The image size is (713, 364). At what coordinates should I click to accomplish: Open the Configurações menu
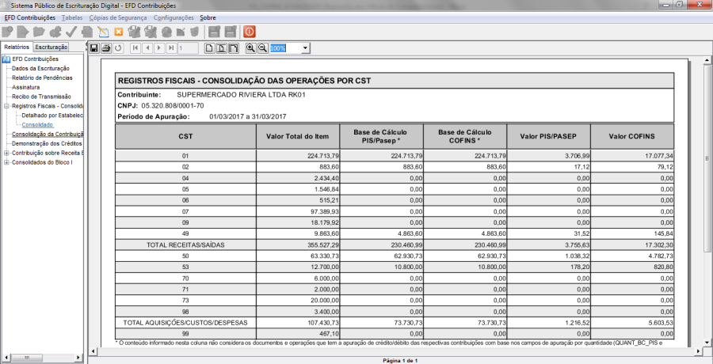[173, 17]
